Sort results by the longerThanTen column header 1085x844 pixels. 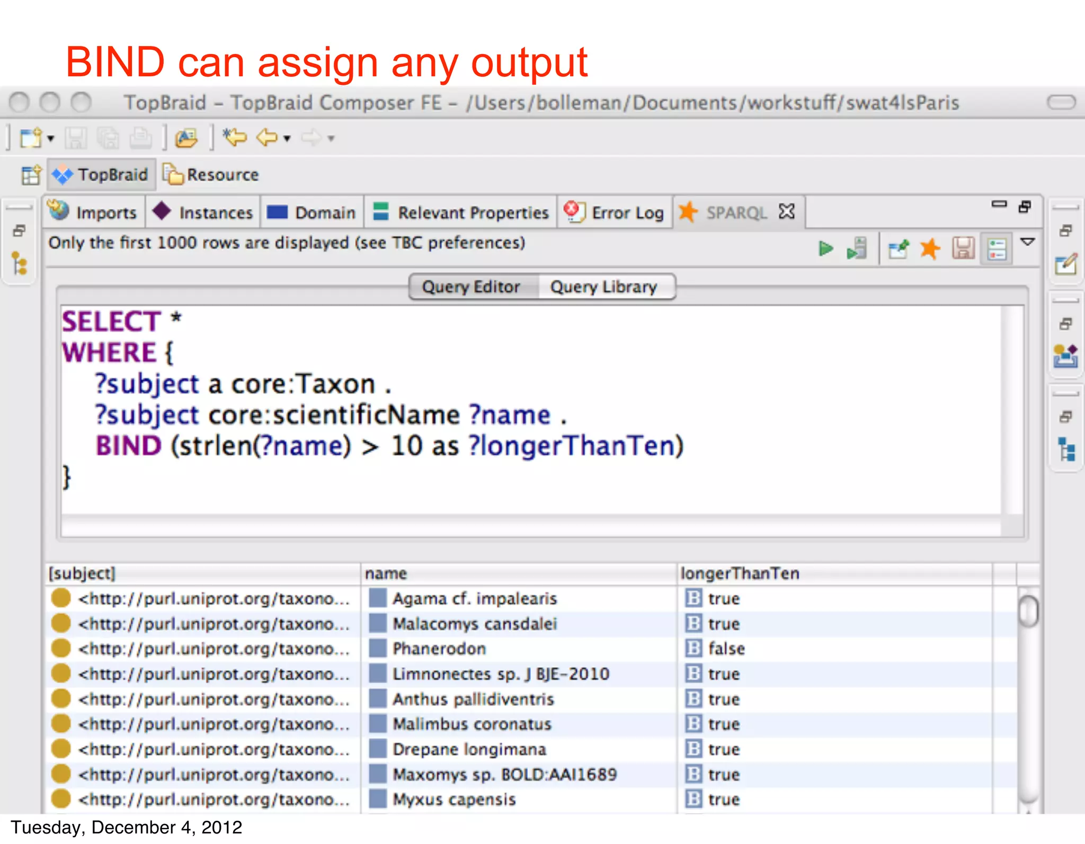834,574
